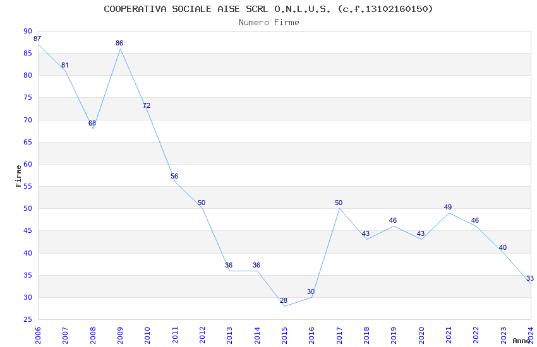The height and width of the screenshot is (347, 537).
Task: Click the y-axis tick label 25
Action: [28, 319]
